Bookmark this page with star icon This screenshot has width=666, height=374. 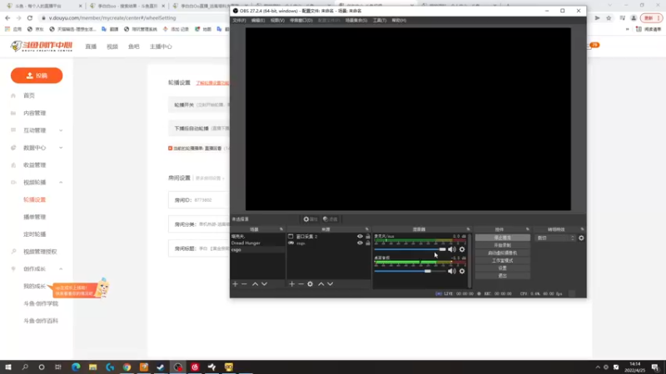[x=609, y=17]
